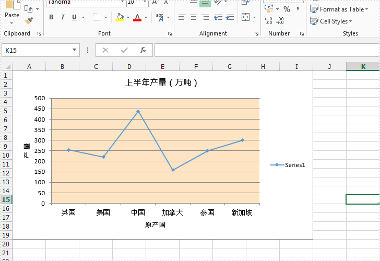
Task: Select the 原产国 horizontal axis title
Action: (x=155, y=224)
